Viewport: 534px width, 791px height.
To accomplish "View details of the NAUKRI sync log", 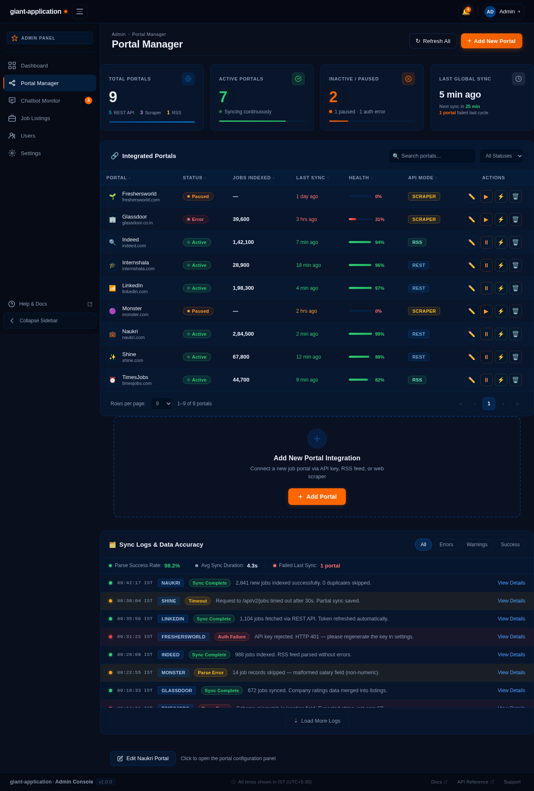I will (x=511, y=583).
